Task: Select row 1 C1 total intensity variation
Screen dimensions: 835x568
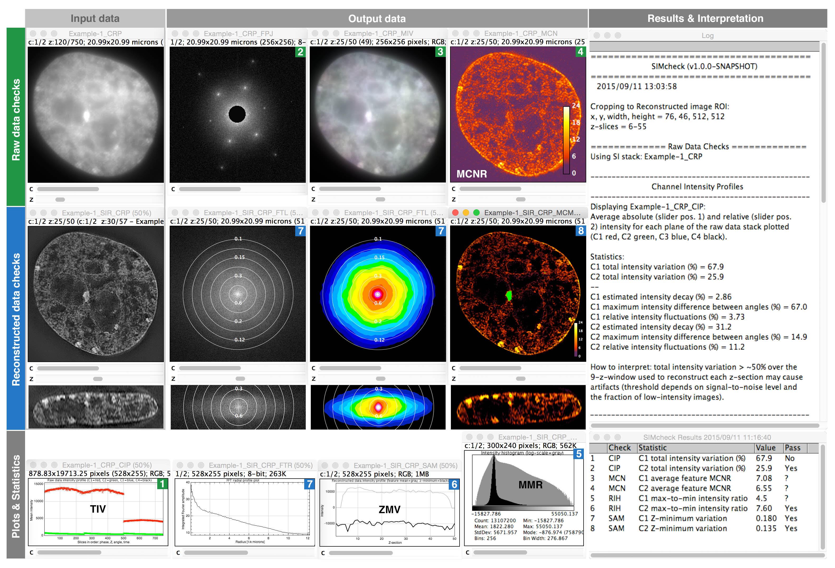Action: (692, 458)
